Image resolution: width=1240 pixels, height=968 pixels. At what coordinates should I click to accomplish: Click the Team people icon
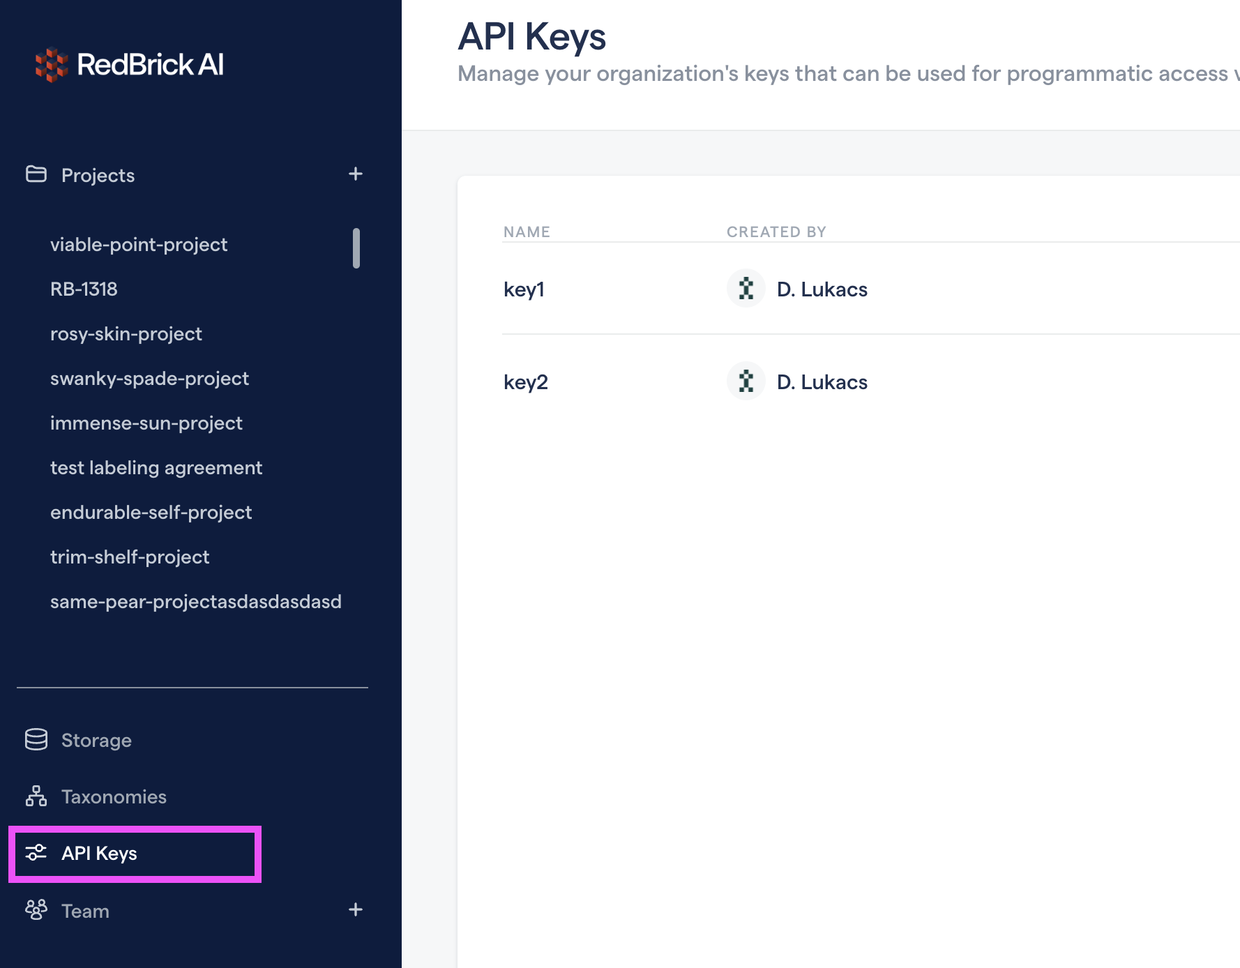pyautogui.click(x=36, y=910)
